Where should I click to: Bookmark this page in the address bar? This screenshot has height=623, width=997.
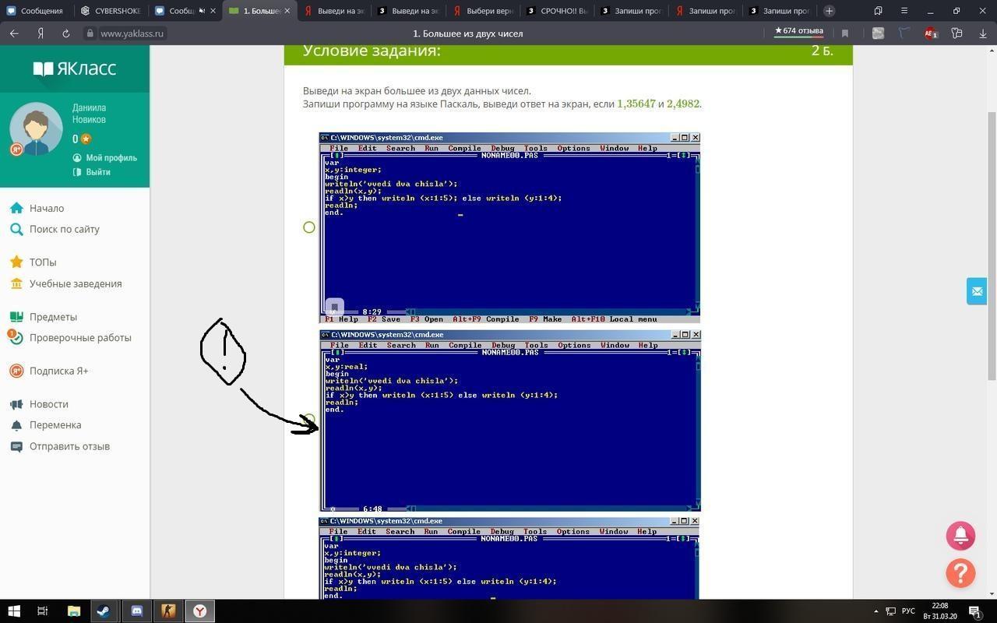[844, 33]
